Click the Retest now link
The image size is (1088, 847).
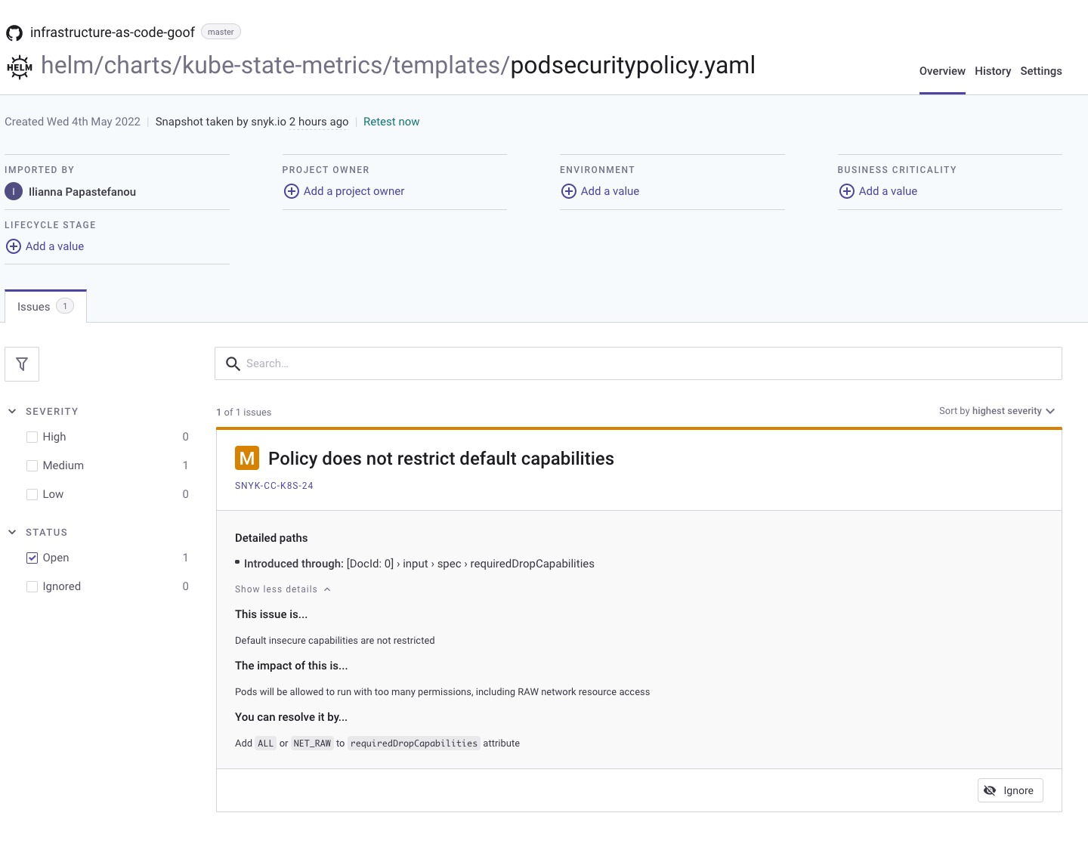point(391,122)
